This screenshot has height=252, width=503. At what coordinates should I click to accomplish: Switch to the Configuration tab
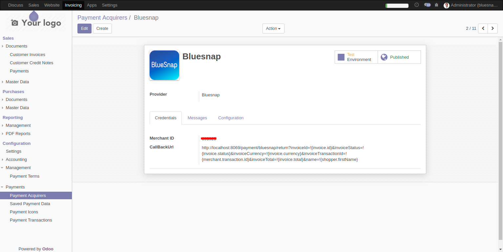[231, 118]
